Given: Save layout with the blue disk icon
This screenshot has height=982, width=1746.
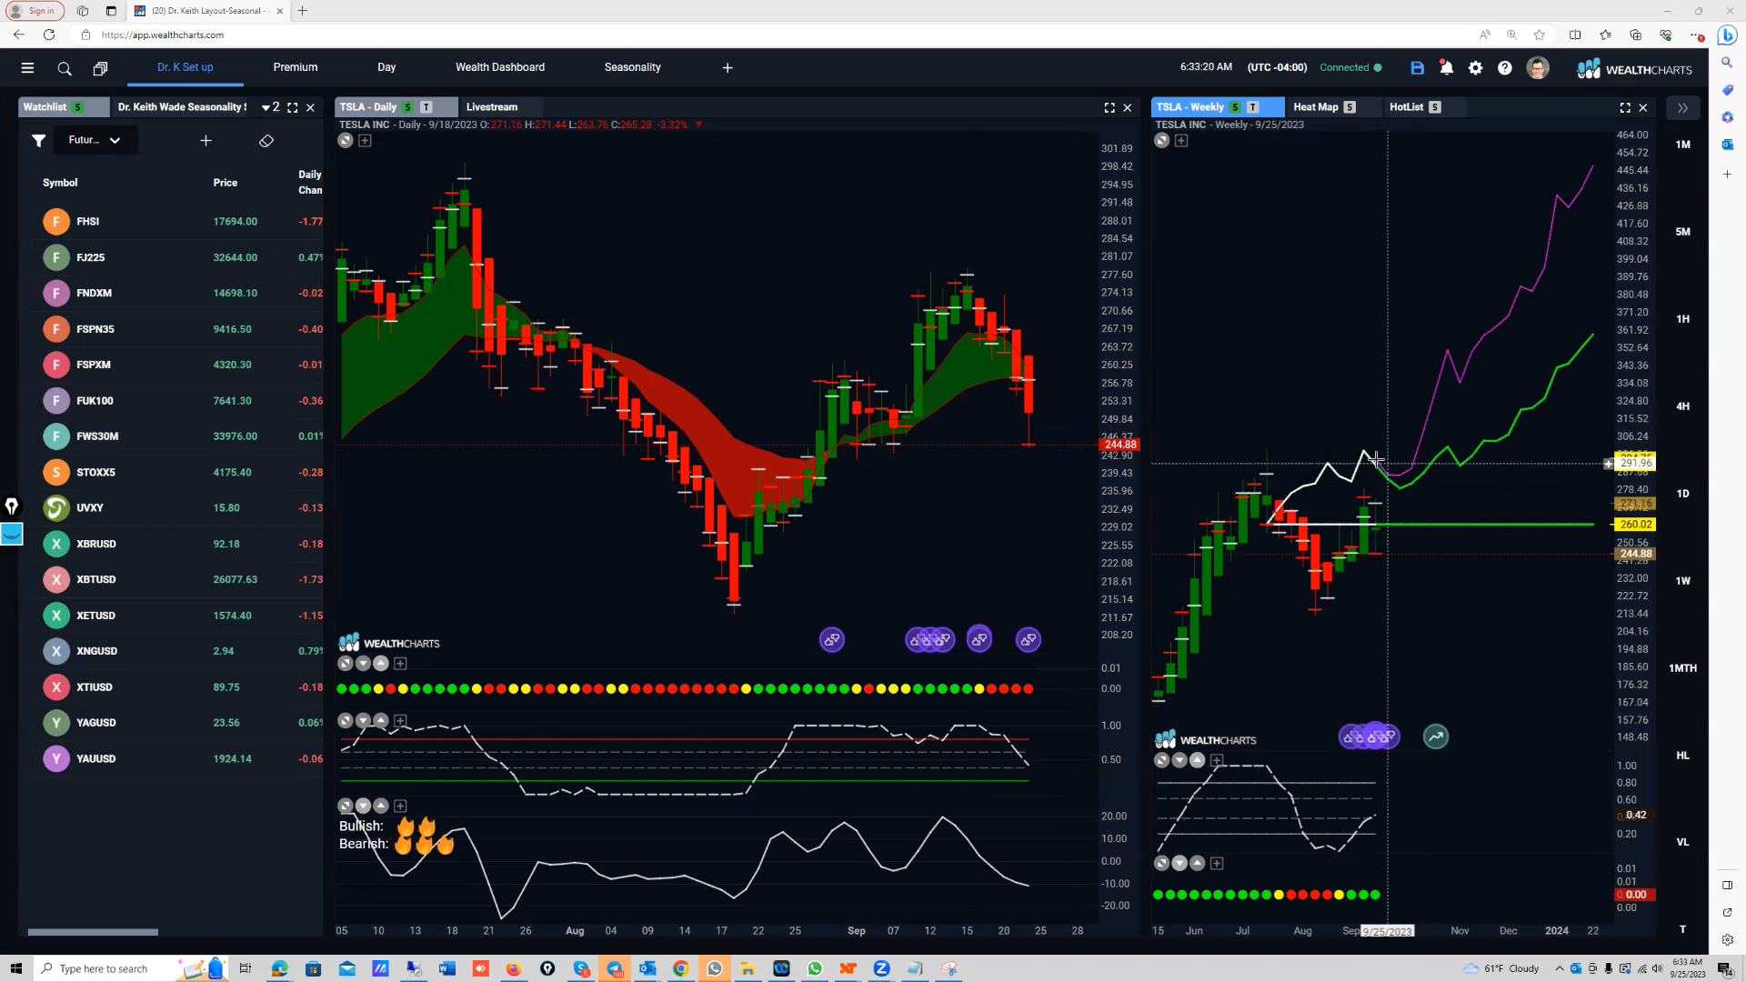Looking at the screenshot, I should coord(1417,68).
